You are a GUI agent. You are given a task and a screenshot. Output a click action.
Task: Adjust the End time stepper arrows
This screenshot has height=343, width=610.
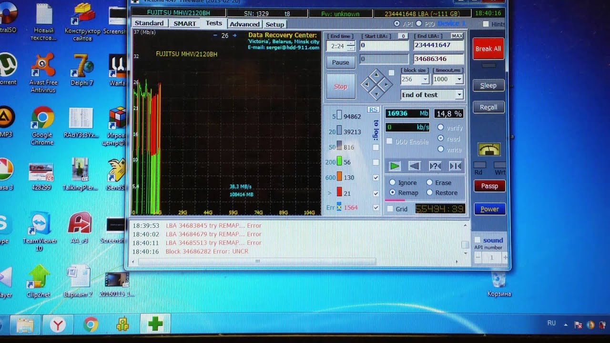pos(351,46)
